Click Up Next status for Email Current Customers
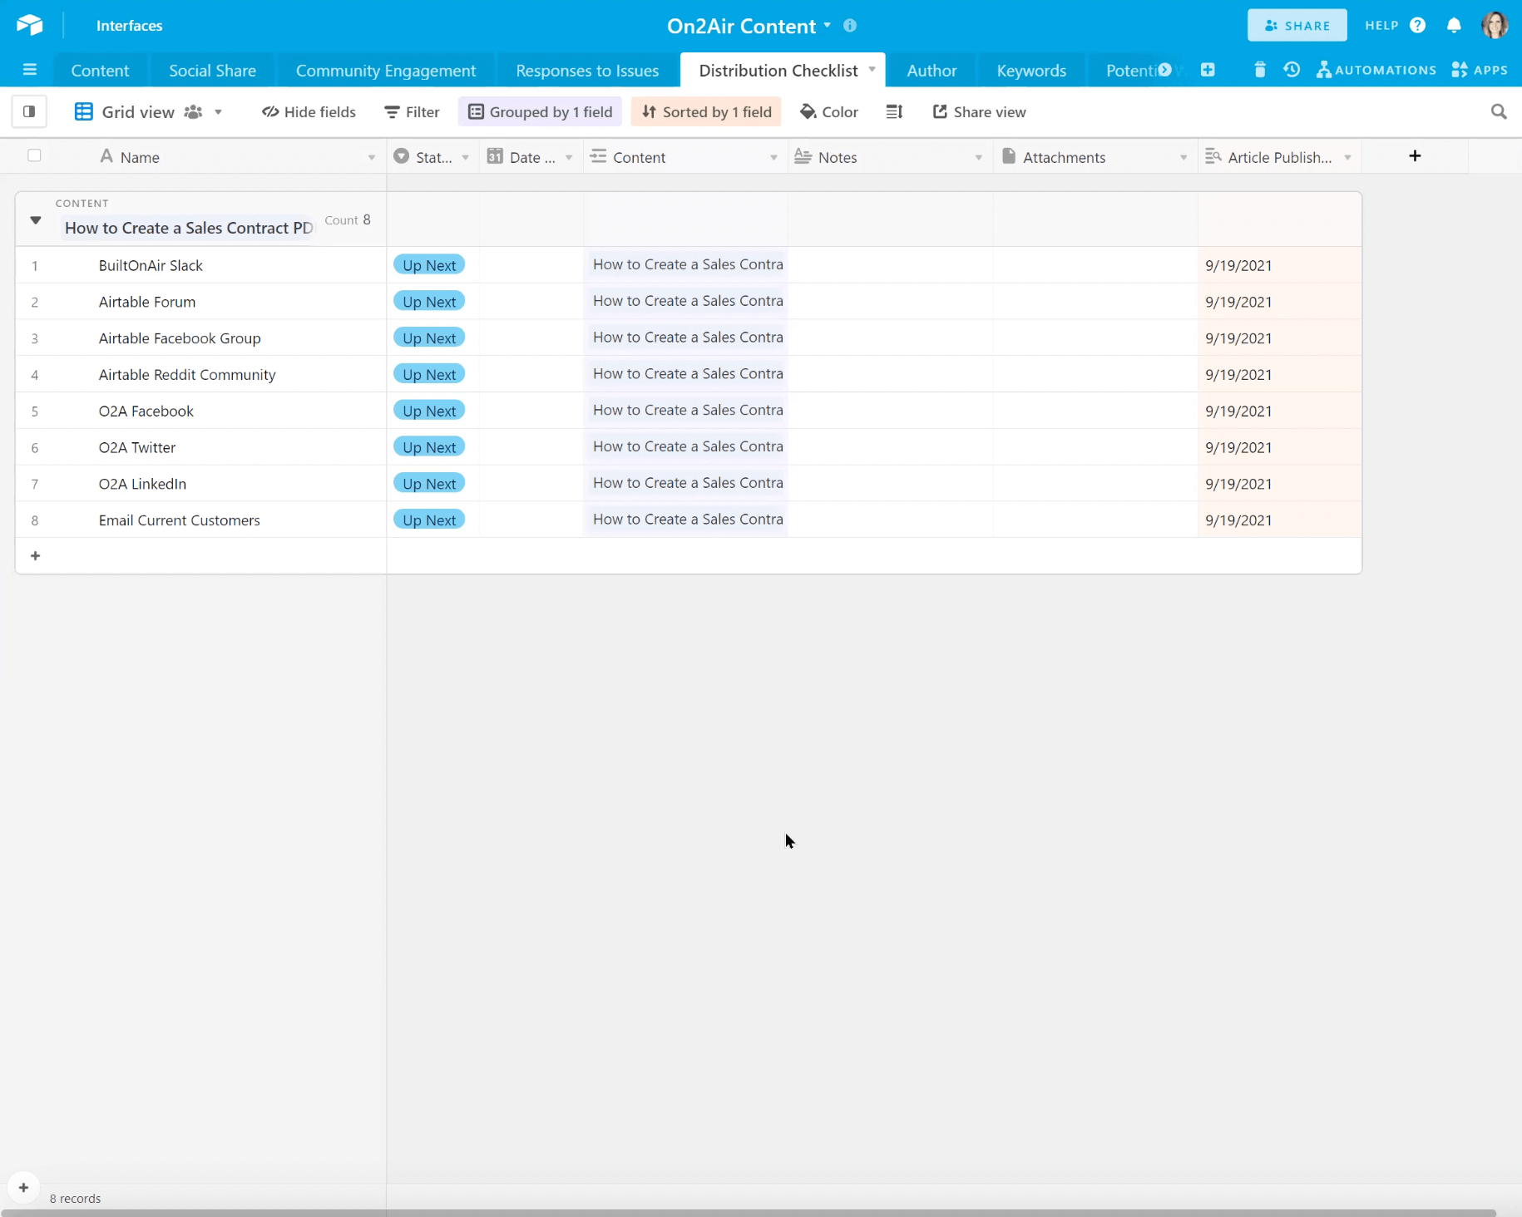Image resolution: width=1522 pixels, height=1217 pixels. point(429,520)
